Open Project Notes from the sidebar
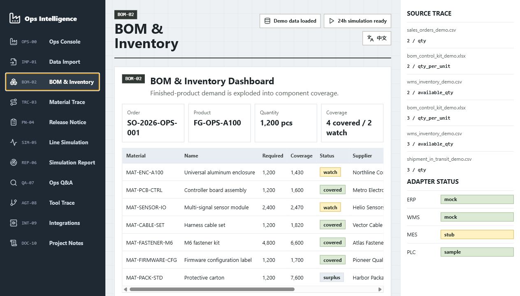 [53, 243]
